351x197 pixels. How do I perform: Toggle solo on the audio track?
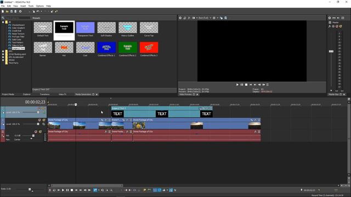[x=40, y=132]
